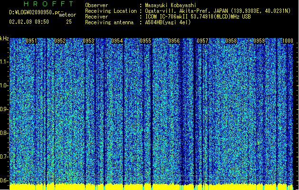299x190 pixels.
Task: Click the 0954 time marker
Action: pos(117,41)
